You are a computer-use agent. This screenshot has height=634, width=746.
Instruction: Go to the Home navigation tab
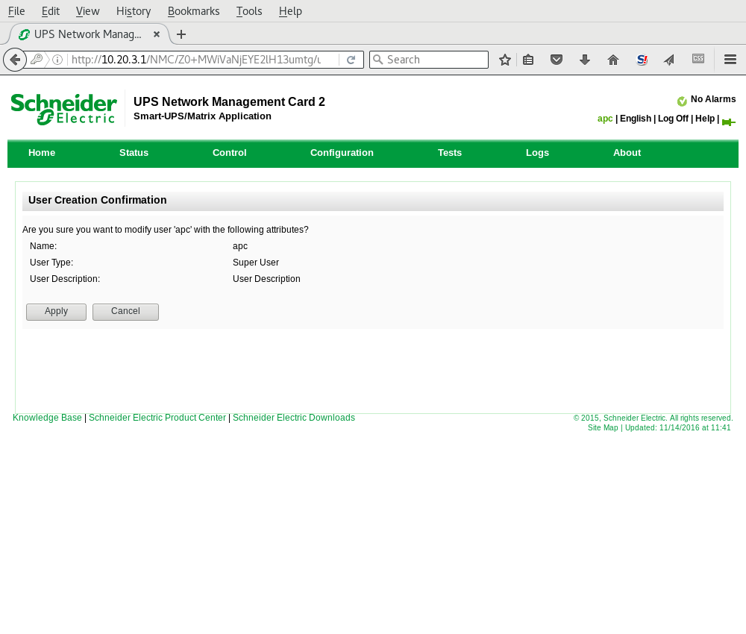coord(42,153)
